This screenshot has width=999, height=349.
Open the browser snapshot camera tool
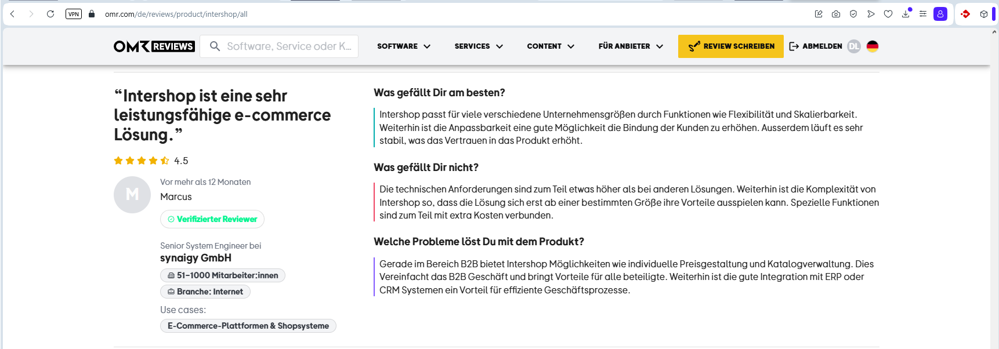(836, 14)
